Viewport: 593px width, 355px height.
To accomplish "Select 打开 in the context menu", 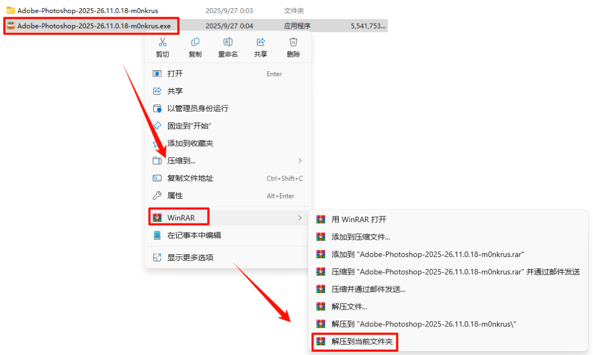I will 228,73.
